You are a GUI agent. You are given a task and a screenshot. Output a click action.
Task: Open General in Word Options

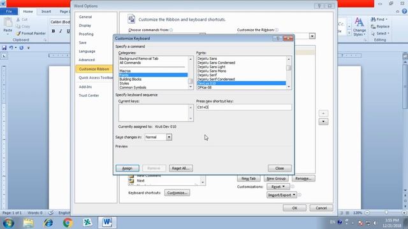[x=85, y=17]
